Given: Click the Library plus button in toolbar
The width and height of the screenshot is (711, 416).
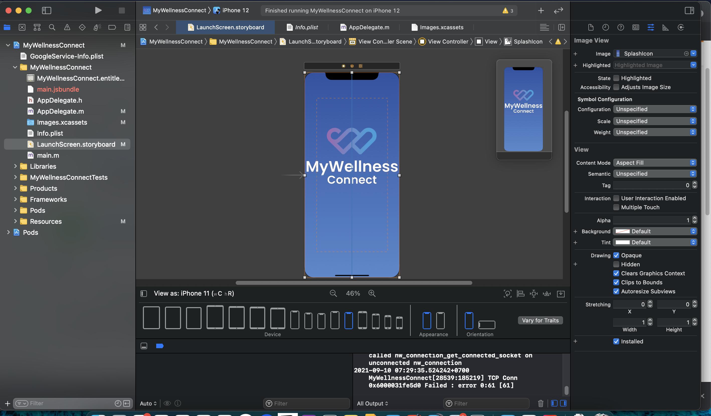Looking at the screenshot, I should click(541, 11).
